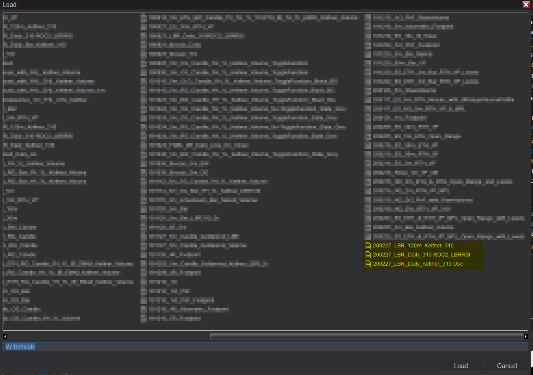Click the horizontal scrollbar left arrow
This screenshot has height=375, width=533.
coord(5,336)
